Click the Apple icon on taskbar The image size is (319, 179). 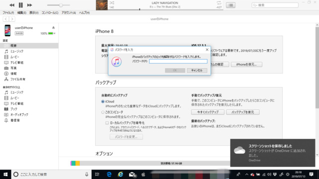(144, 175)
